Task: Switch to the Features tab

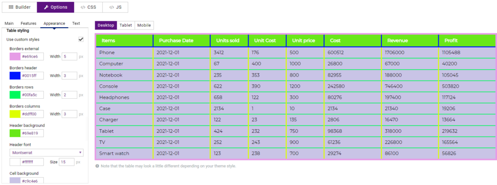Action: coord(29,23)
